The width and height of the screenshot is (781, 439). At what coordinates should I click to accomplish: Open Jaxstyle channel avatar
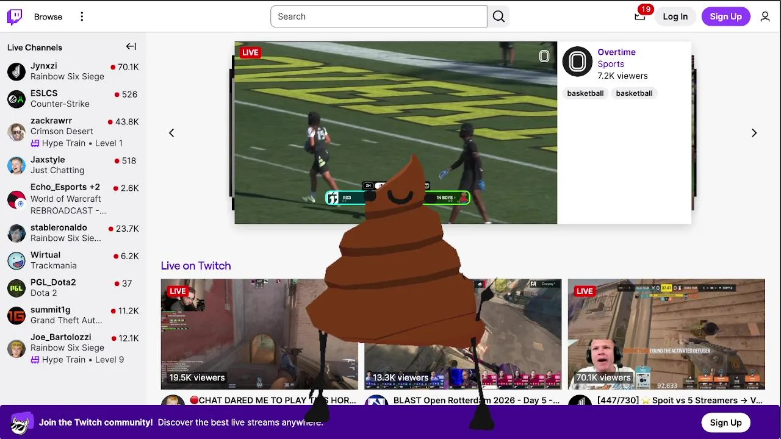pyautogui.click(x=16, y=165)
